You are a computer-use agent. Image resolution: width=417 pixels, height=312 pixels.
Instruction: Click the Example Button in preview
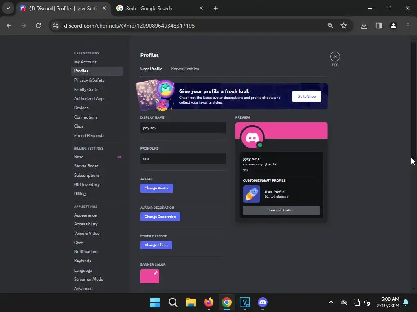[281, 210]
